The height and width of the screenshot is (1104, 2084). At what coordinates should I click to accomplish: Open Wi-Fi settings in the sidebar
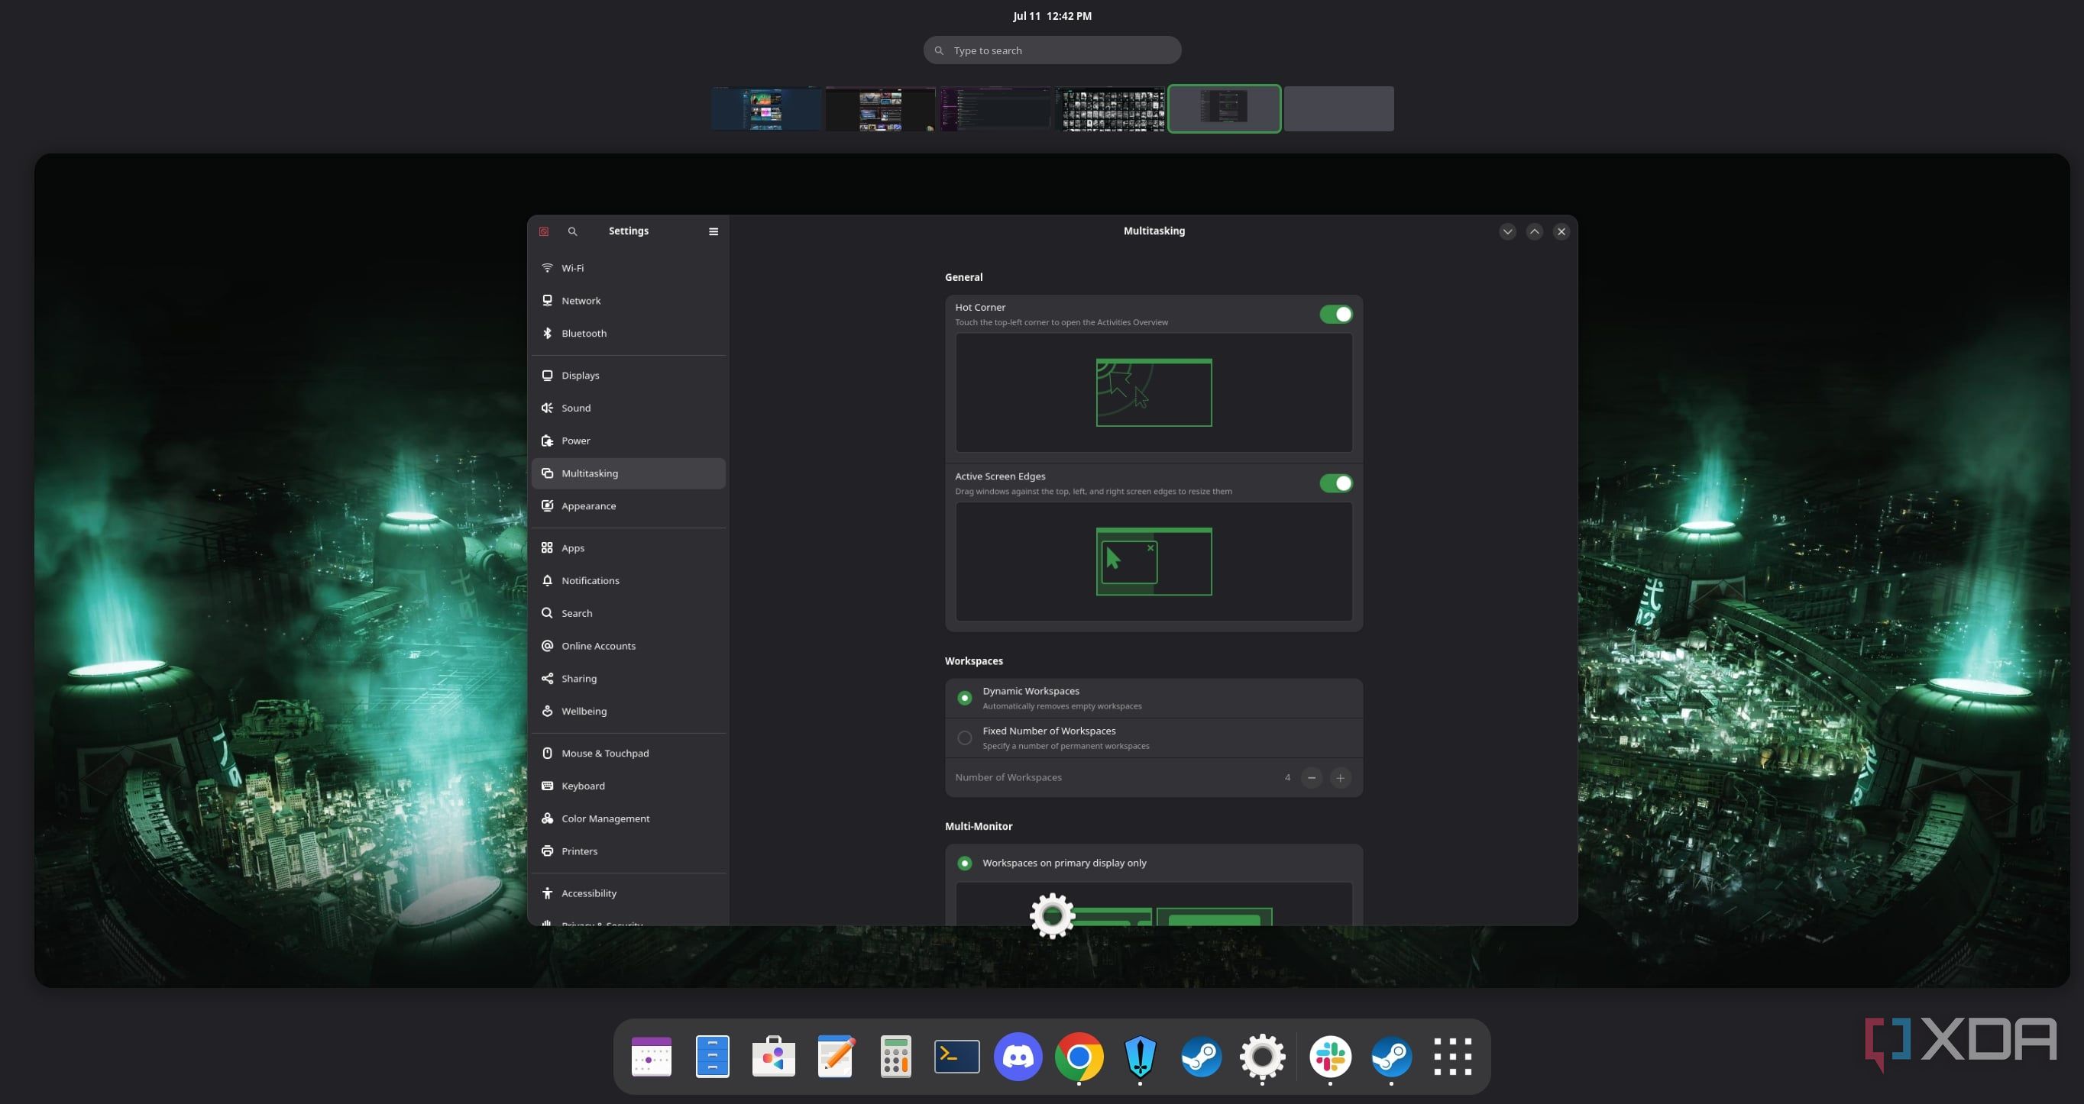point(629,268)
